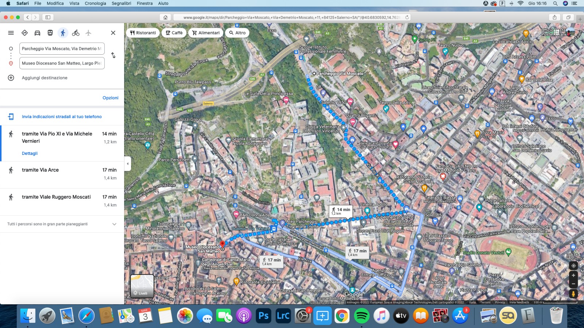The height and width of the screenshot is (328, 584).
Task: Filter map by Ristoranti
Action: coord(143,33)
